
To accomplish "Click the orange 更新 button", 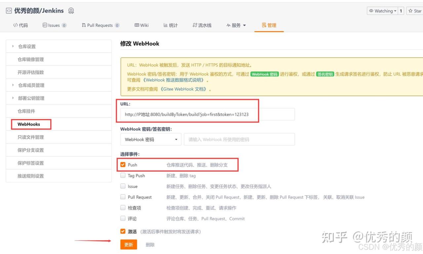I will pos(129,245).
